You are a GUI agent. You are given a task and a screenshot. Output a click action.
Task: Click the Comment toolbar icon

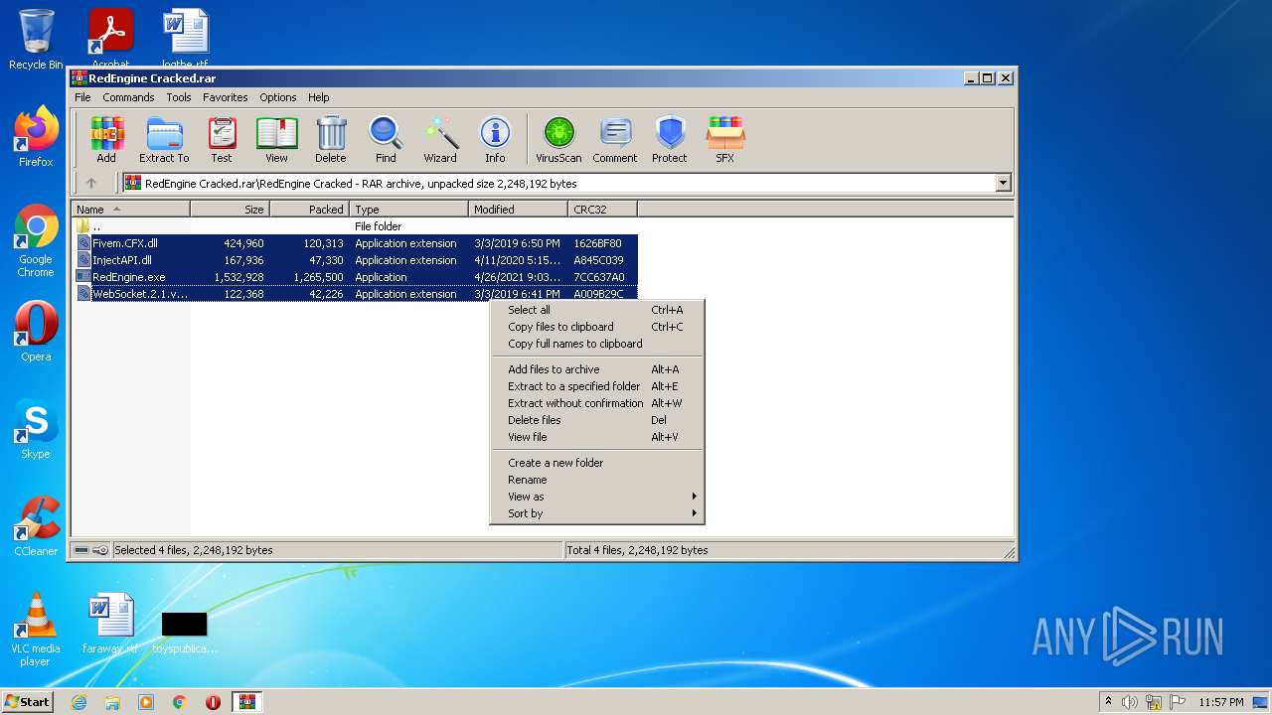(615, 140)
